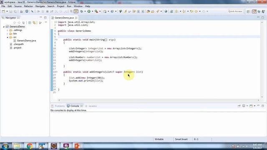This screenshot has width=267, height=150.
Task: Select the GenericDemo.java editor tab
Action: [64, 17]
